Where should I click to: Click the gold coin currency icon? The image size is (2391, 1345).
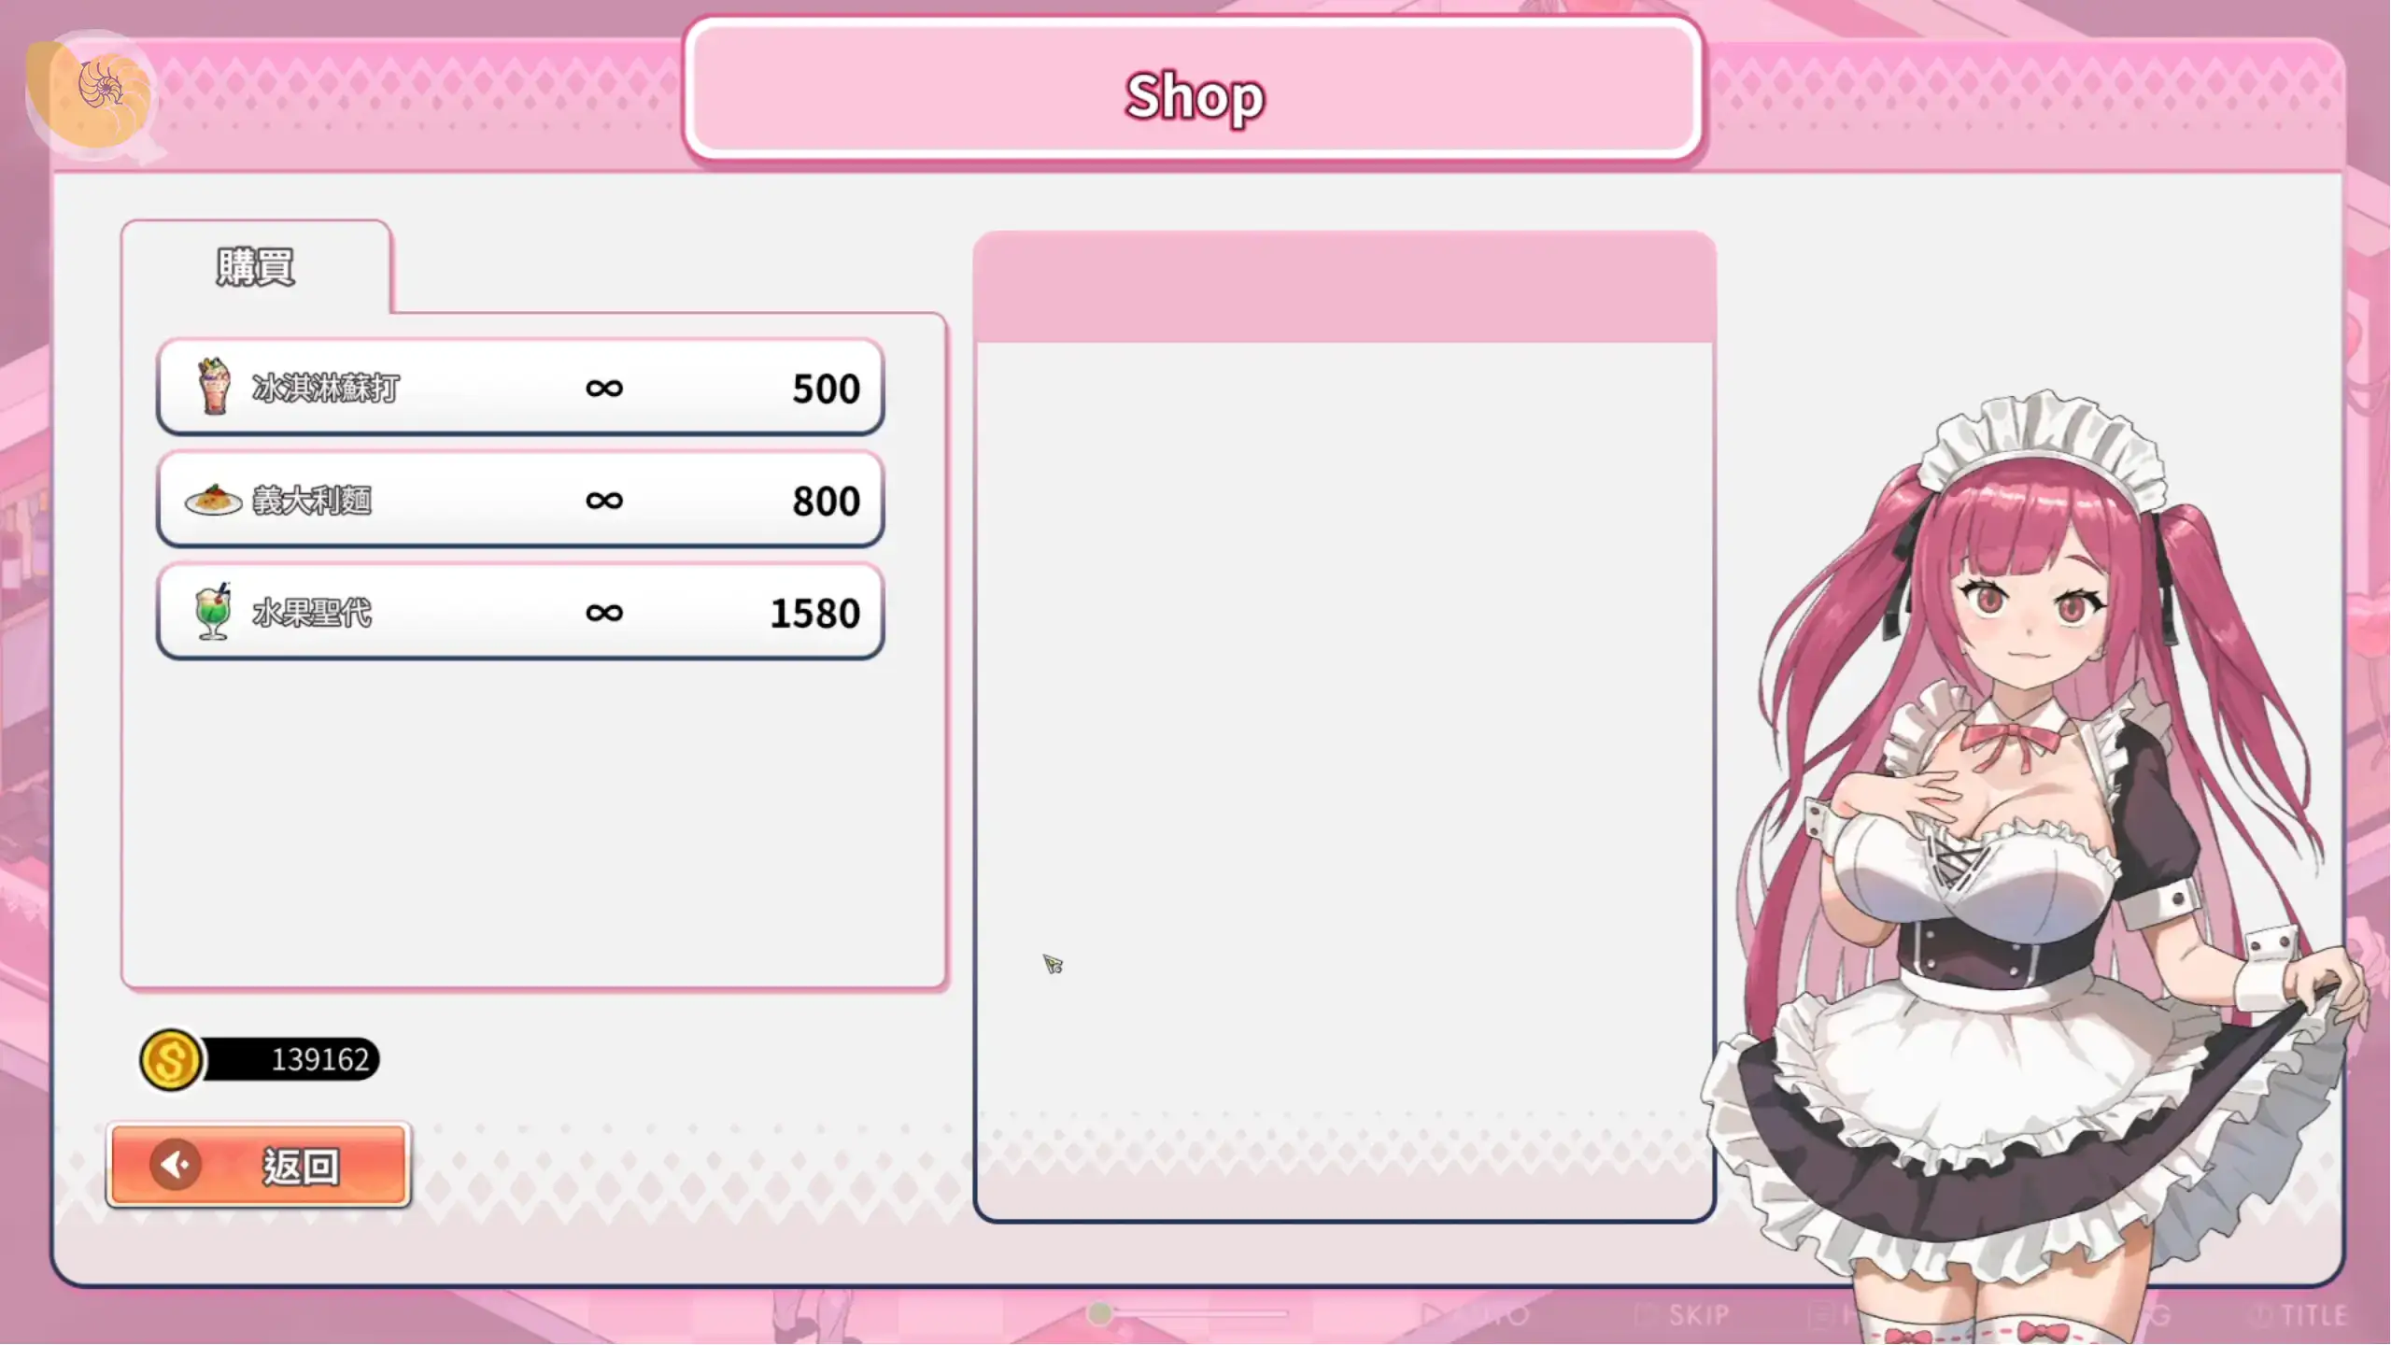(x=171, y=1059)
